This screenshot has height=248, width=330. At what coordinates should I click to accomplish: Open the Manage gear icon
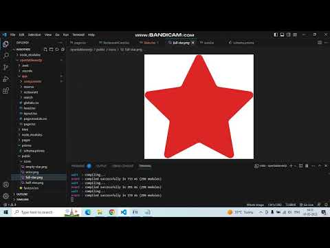5,196
